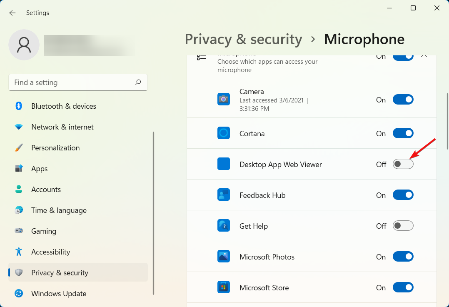Screen dimensions: 449x307
Task: Click the Bluetooth icon in sidebar
Action: pos(19,106)
